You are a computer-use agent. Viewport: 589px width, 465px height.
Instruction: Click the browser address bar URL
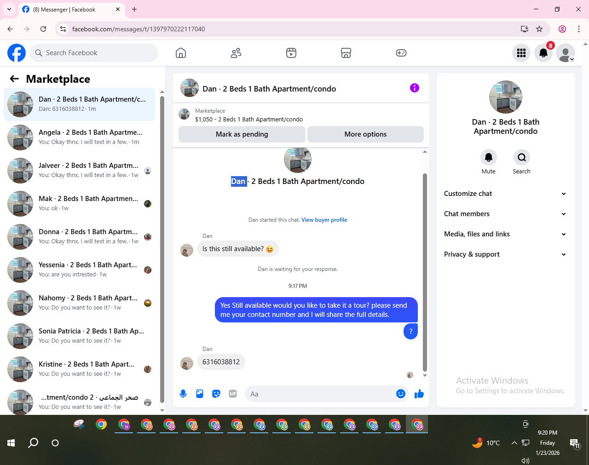pos(139,29)
